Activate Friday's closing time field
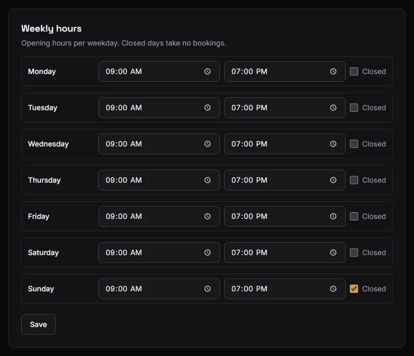The image size is (414, 356). (285, 216)
